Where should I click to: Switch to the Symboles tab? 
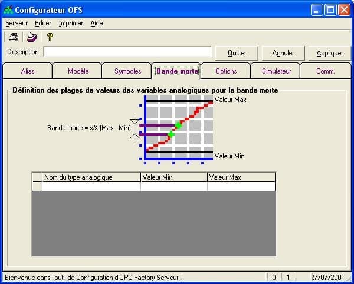click(128, 71)
